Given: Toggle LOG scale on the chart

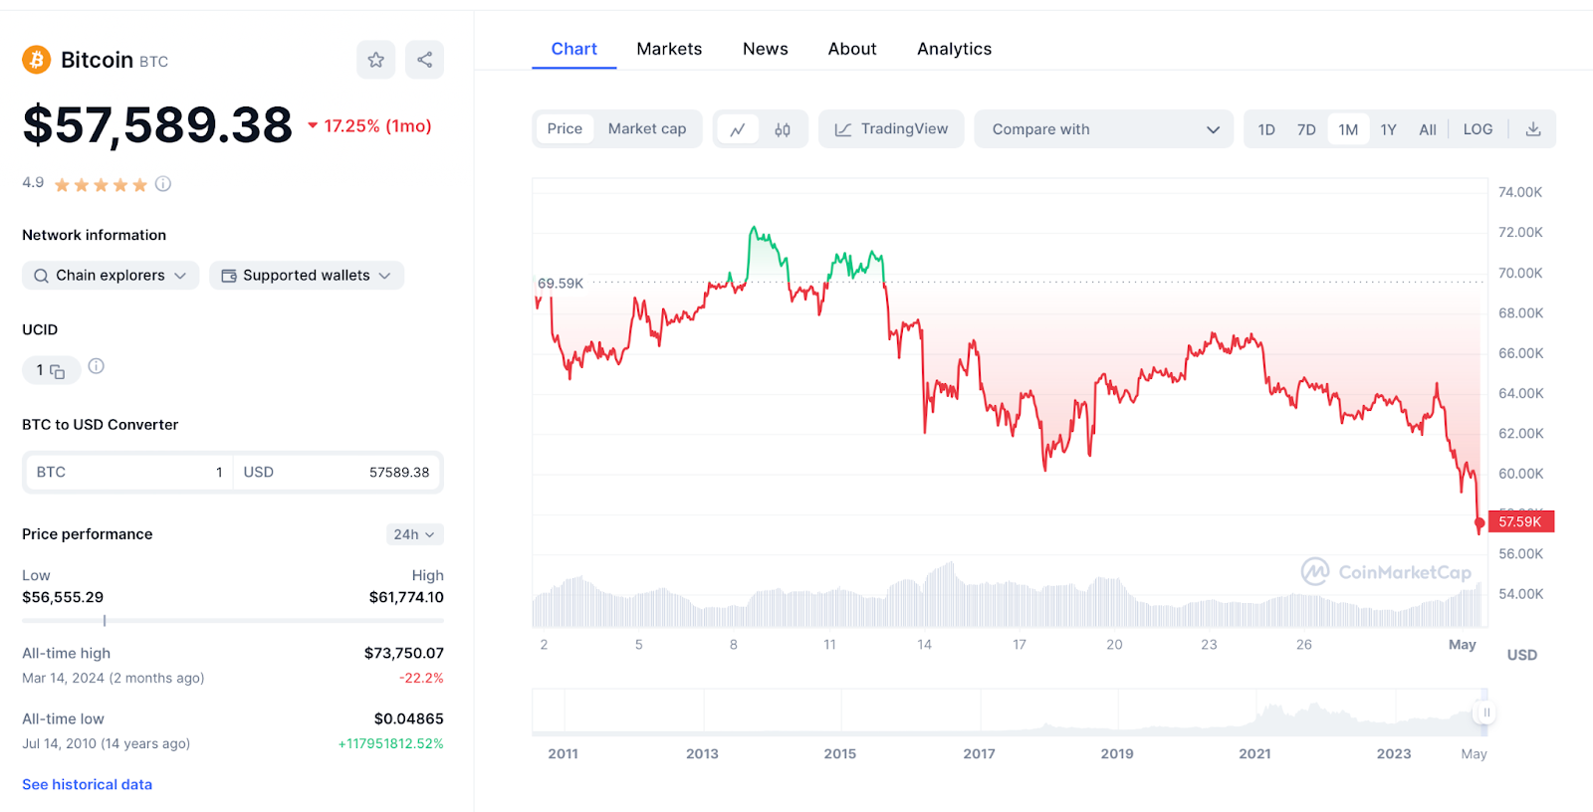Looking at the screenshot, I should 1478,129.
